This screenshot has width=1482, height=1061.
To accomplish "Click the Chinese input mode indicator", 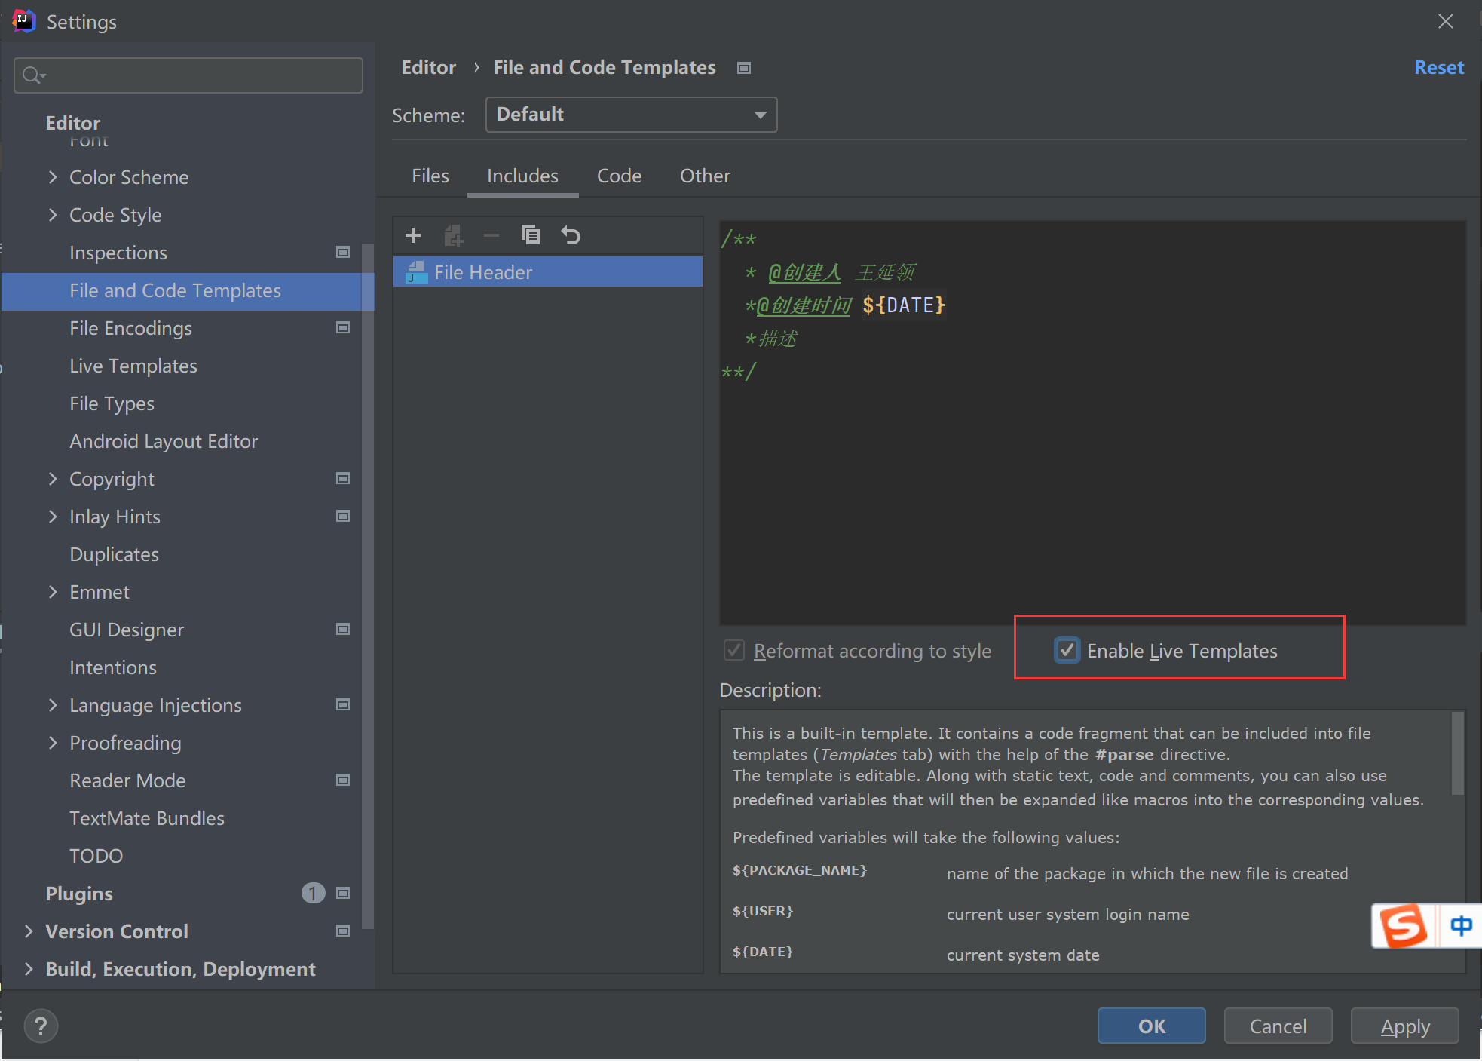I will pos(1461,925).
